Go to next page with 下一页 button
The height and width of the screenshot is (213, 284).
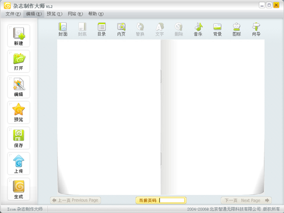pyautogui.click(x=247, y=200)
